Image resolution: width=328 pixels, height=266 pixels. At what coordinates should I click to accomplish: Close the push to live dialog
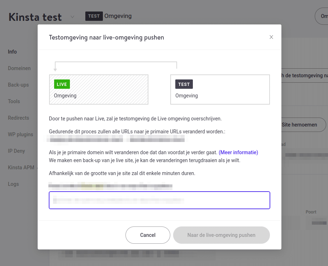coord(271,37)
